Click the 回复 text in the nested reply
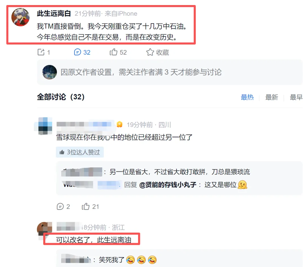The height and width of the screenshot is (267, 303). [130, 185]
